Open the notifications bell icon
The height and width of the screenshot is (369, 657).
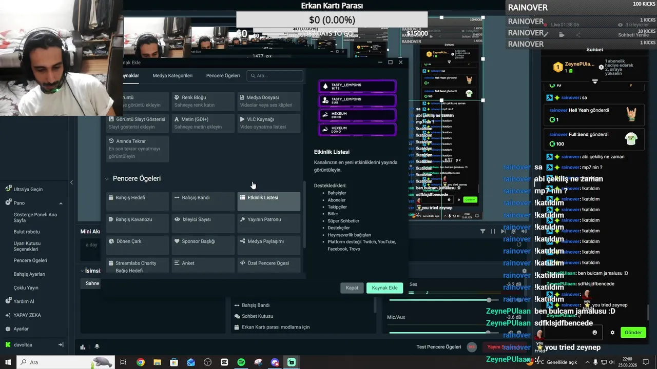click(x=96, y=347)
